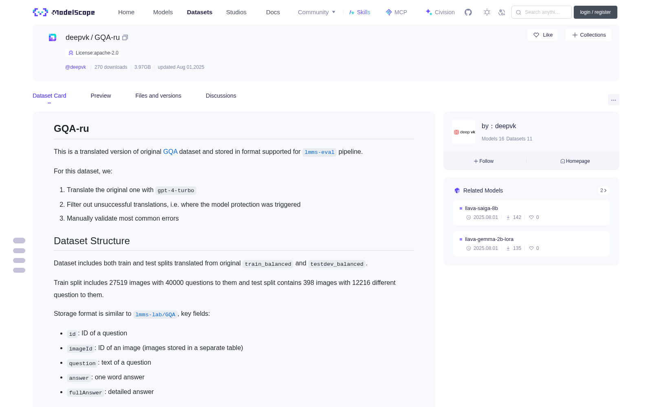Open the Models menu item
Image resolution: width=652 pixels, height=407 pixels.
[x=163, y=12]
